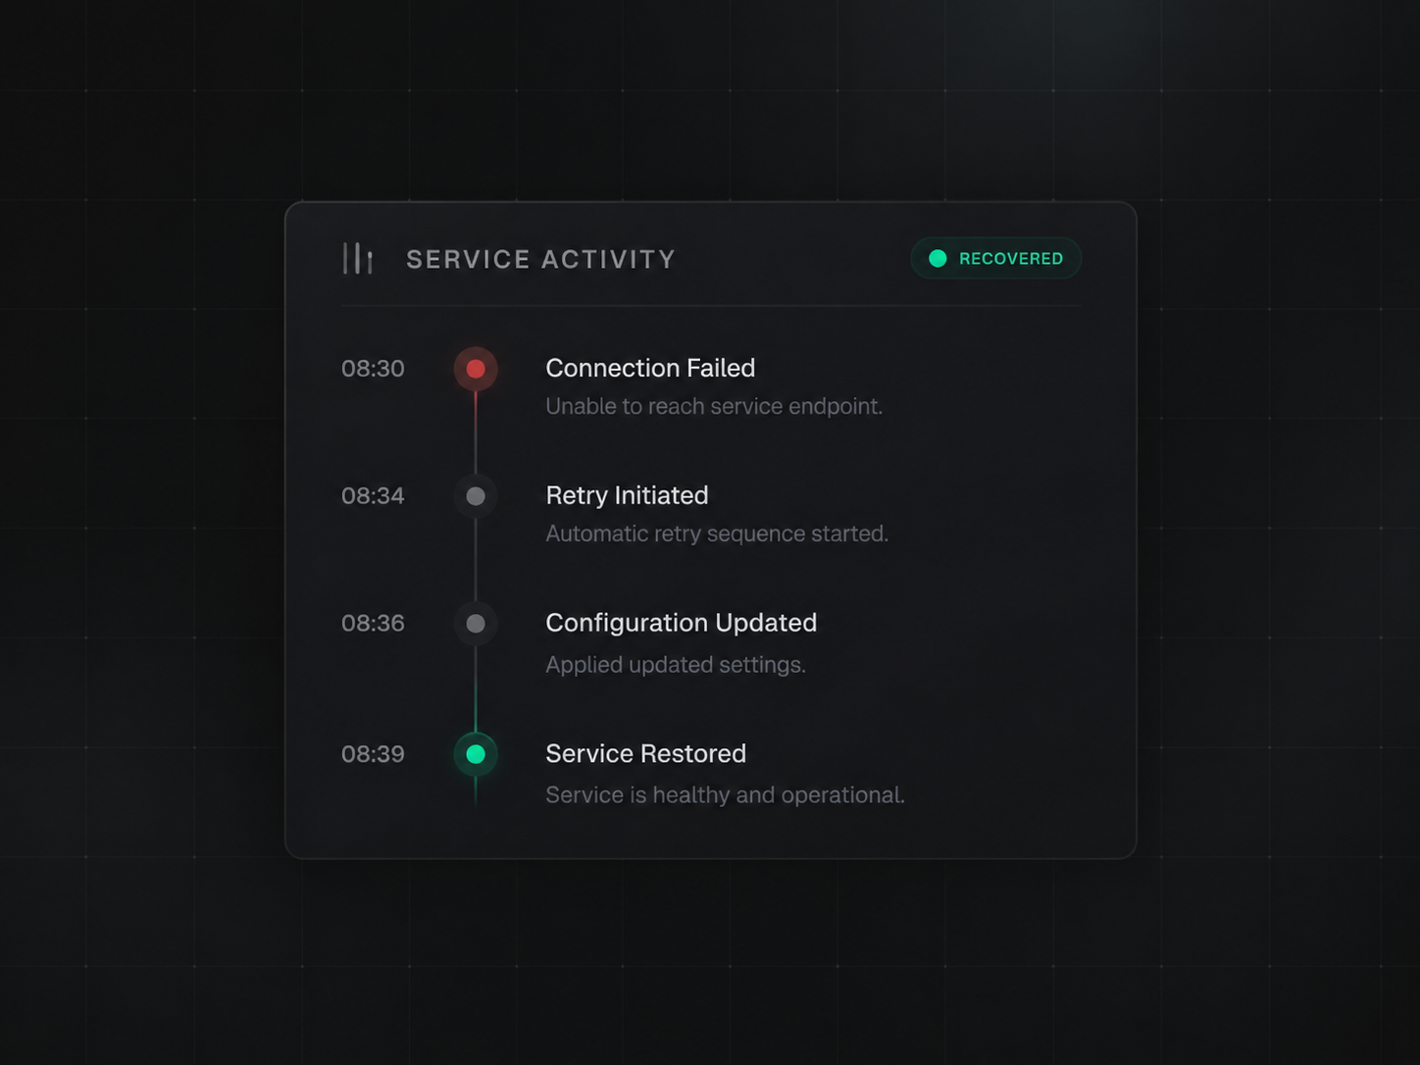Select the gray Retry Initiated timeline marker
Viewport: 1420px width, 1065px height.
476,496
